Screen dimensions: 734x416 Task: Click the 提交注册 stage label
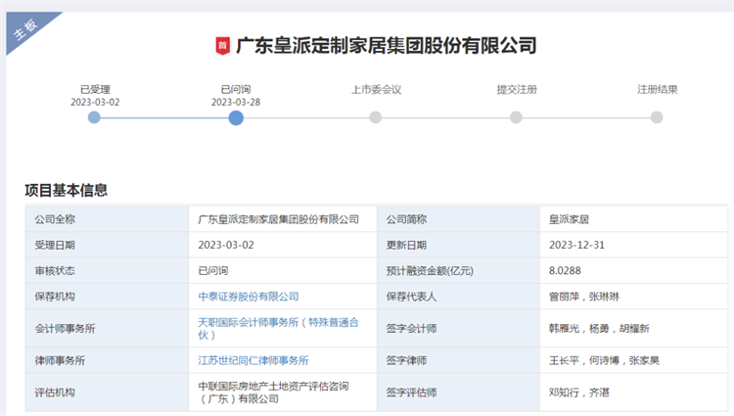[517, 89]
